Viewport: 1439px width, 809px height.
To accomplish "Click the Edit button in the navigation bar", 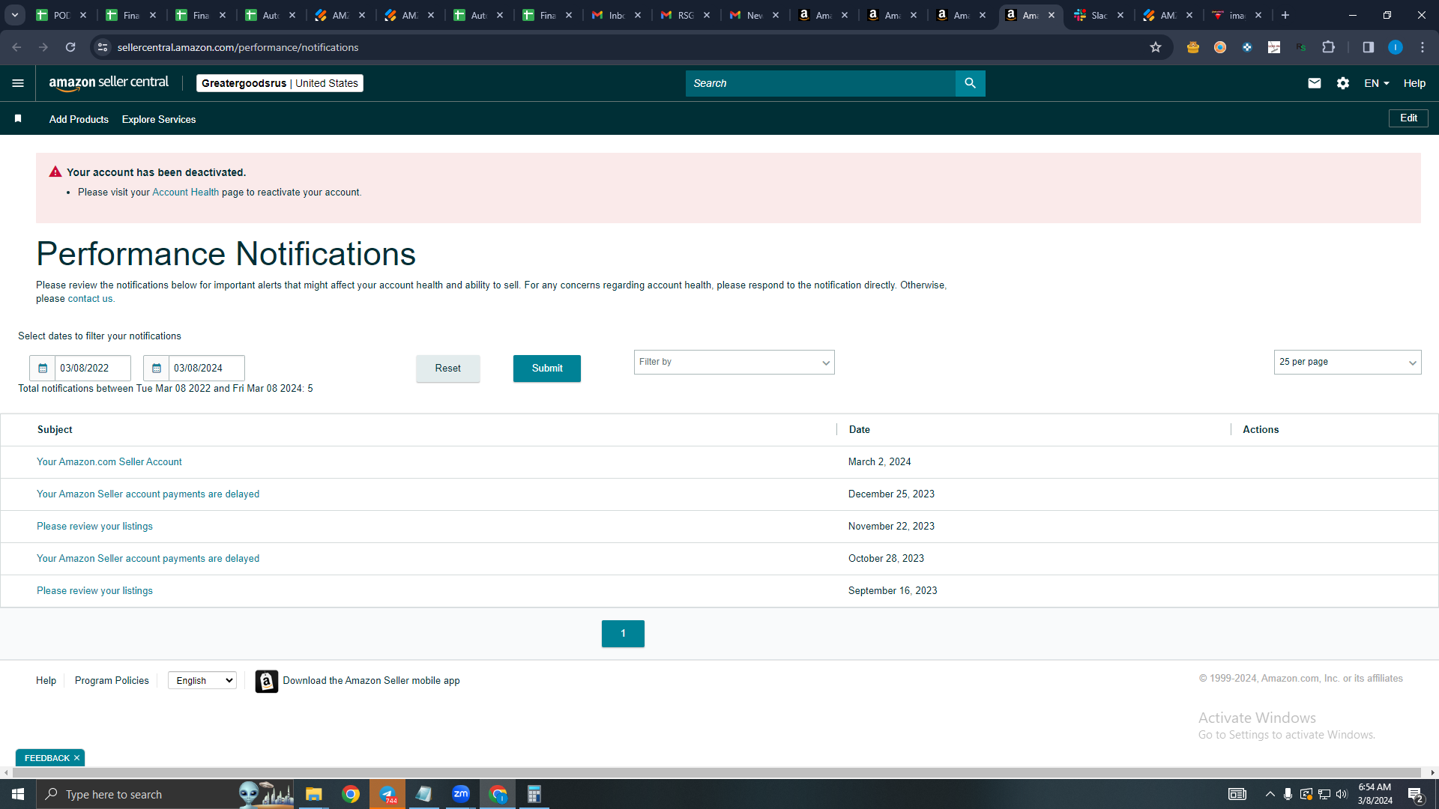I will point(1408,118).
